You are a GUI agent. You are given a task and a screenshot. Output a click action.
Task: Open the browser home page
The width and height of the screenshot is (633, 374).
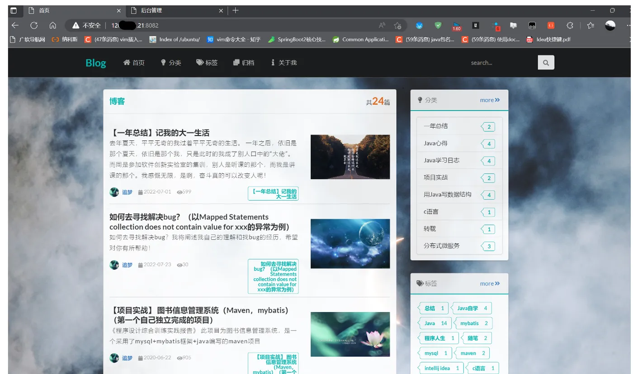[53, 25]
